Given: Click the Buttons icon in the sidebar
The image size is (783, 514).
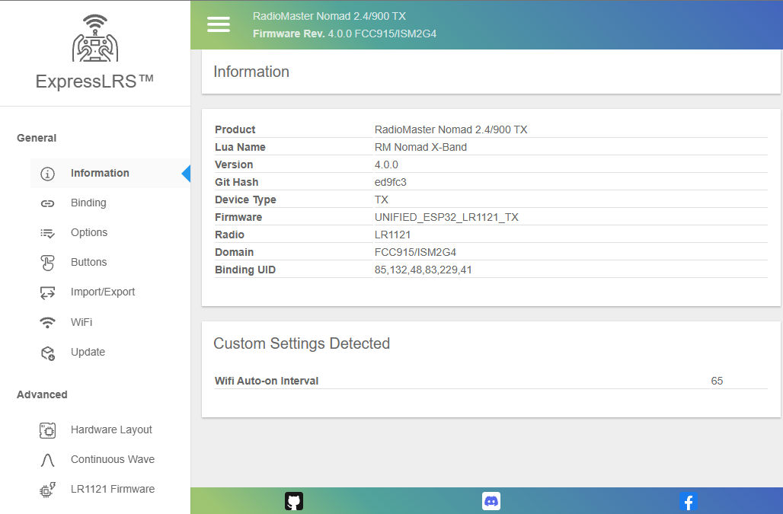Looking at the screenshot, I should click(47, 262).
